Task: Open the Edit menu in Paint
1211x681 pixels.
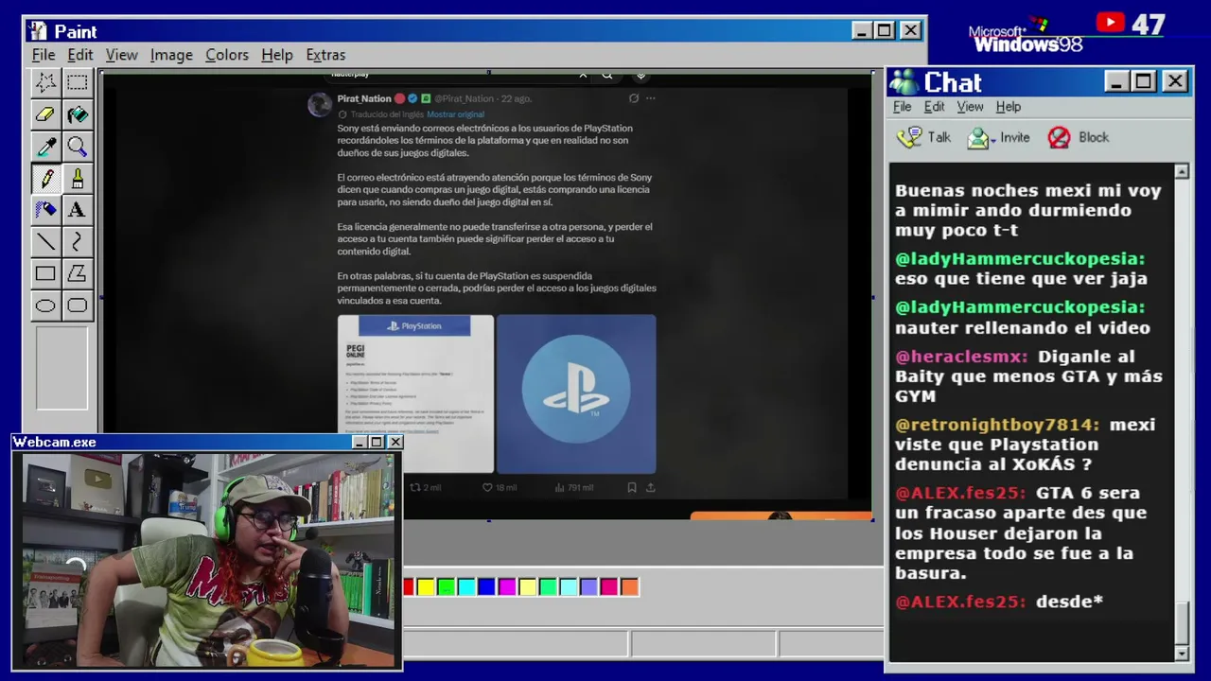Action: coord(80,55)
